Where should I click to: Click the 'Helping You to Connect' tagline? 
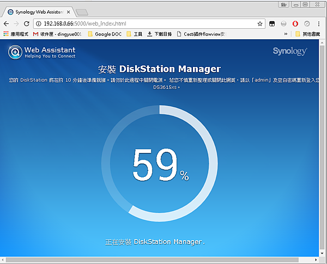(x=50, y=56)
